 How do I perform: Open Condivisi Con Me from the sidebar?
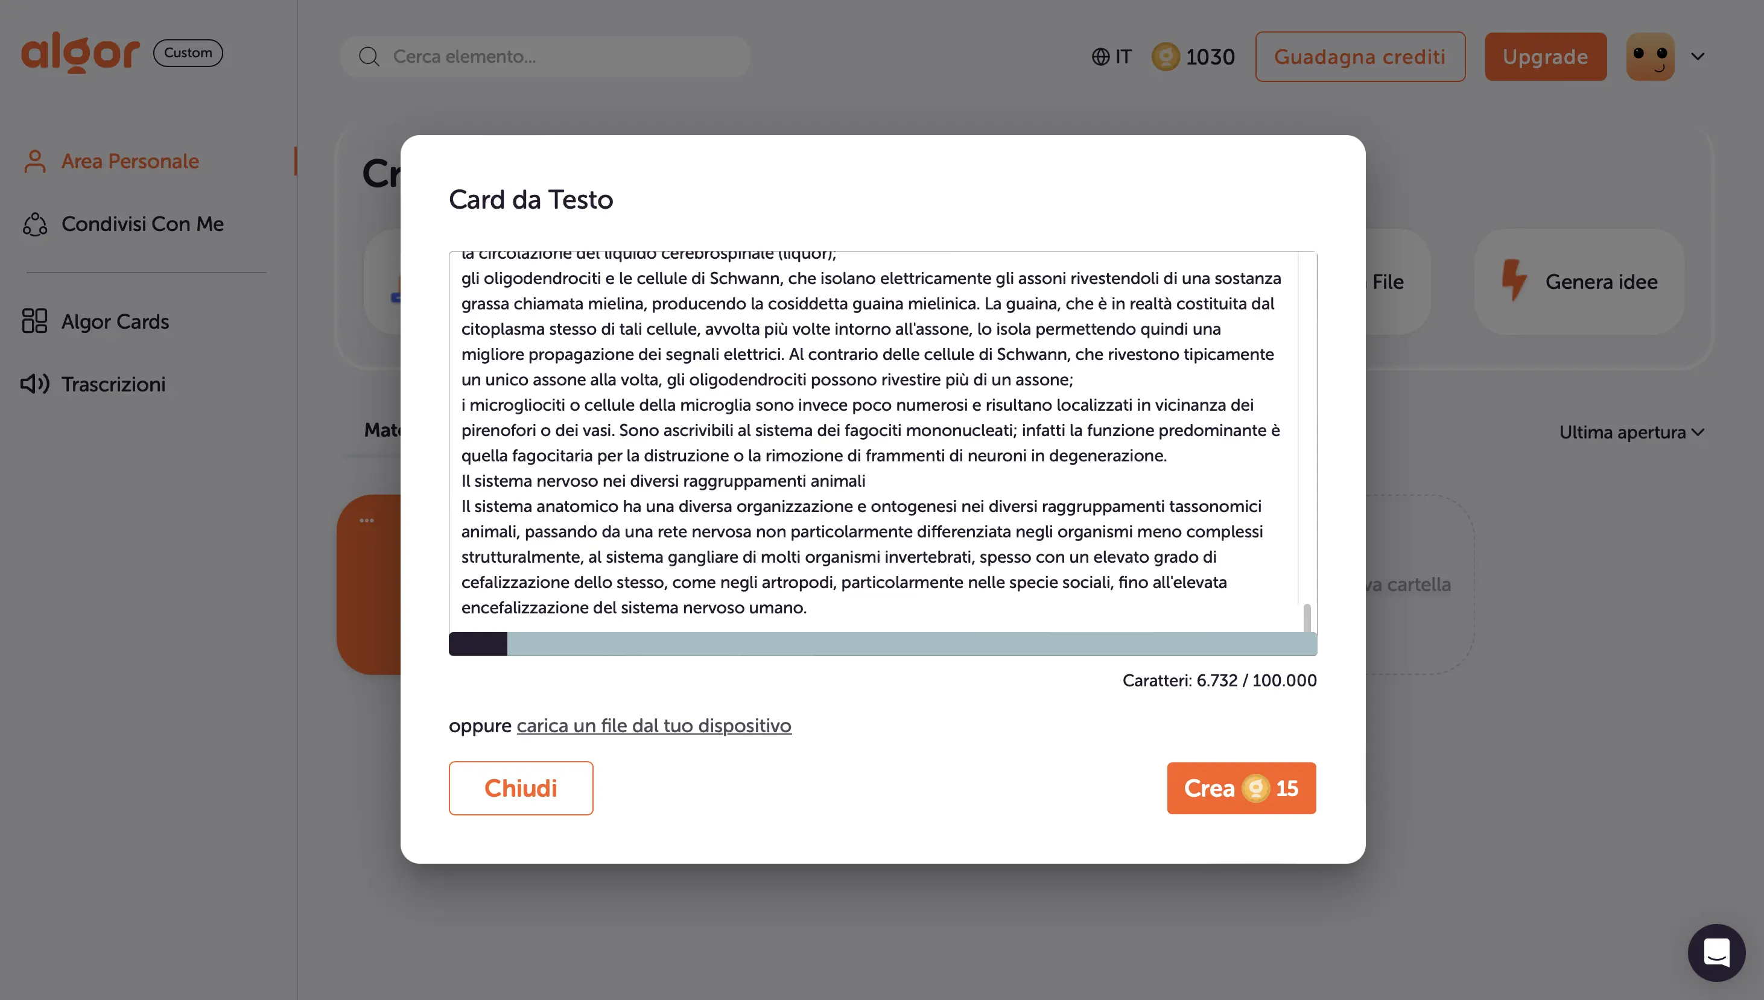pyautogui.click(x=142, y=223)
